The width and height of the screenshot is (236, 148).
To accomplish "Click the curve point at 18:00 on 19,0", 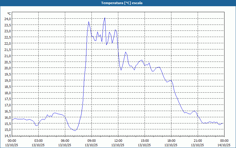I will 171,80.
